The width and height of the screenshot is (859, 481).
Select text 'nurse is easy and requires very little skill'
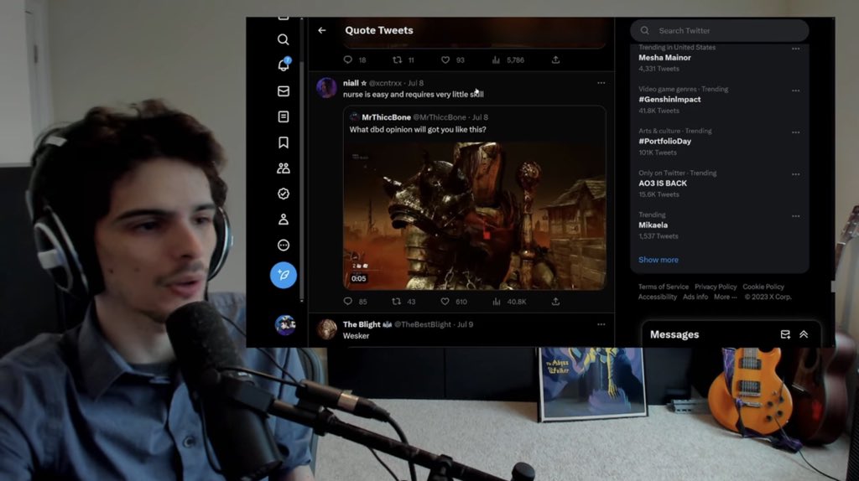coord(413,95)
